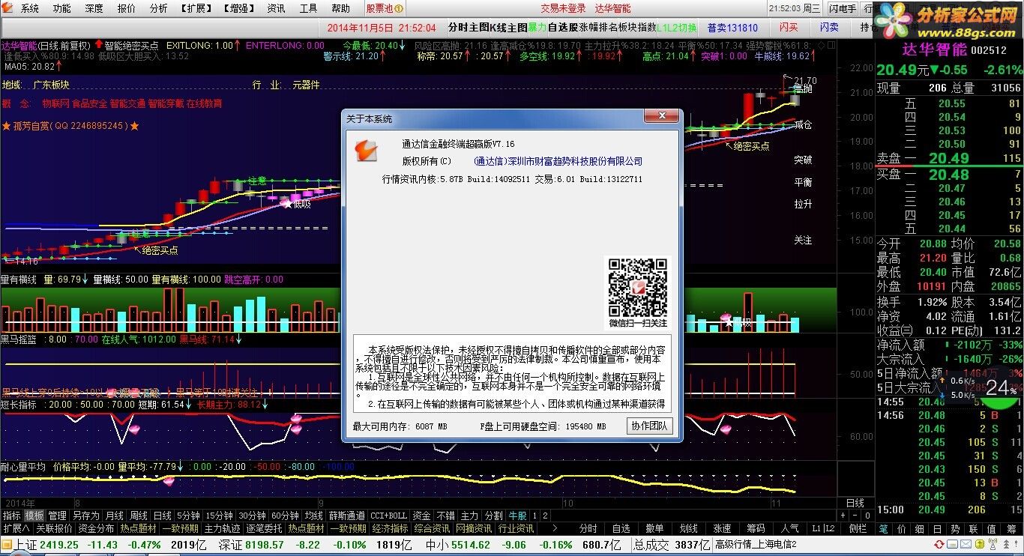Open the 资讯 menu
The height and width of the screenshot is (556, 1024).
click(276, 9)
